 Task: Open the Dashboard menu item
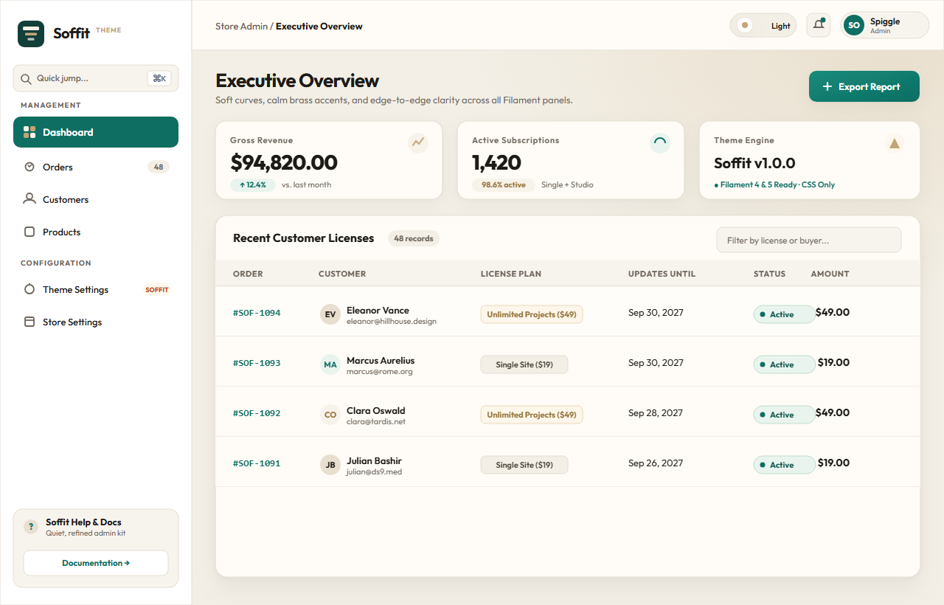click(x=96, y=132)
